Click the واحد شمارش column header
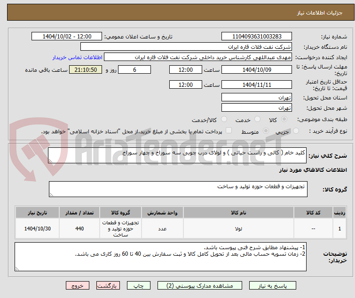 point(162,213)
